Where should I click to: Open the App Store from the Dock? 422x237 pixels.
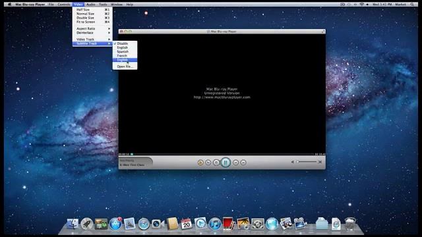tap(115, 224)
